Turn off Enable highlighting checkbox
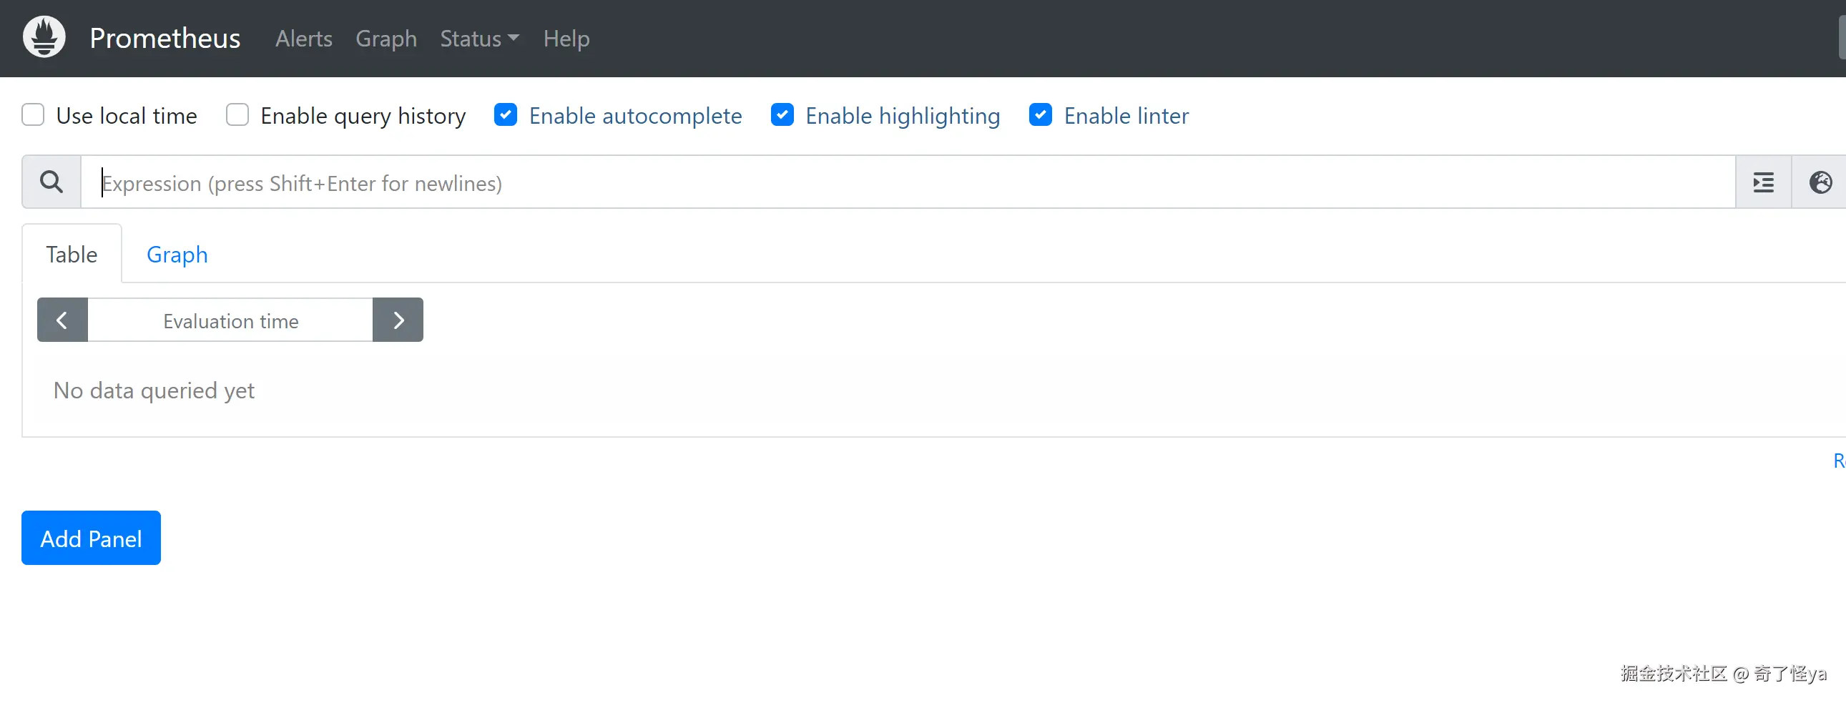Viewport: 1846px width, 703px height. [782, 114]
